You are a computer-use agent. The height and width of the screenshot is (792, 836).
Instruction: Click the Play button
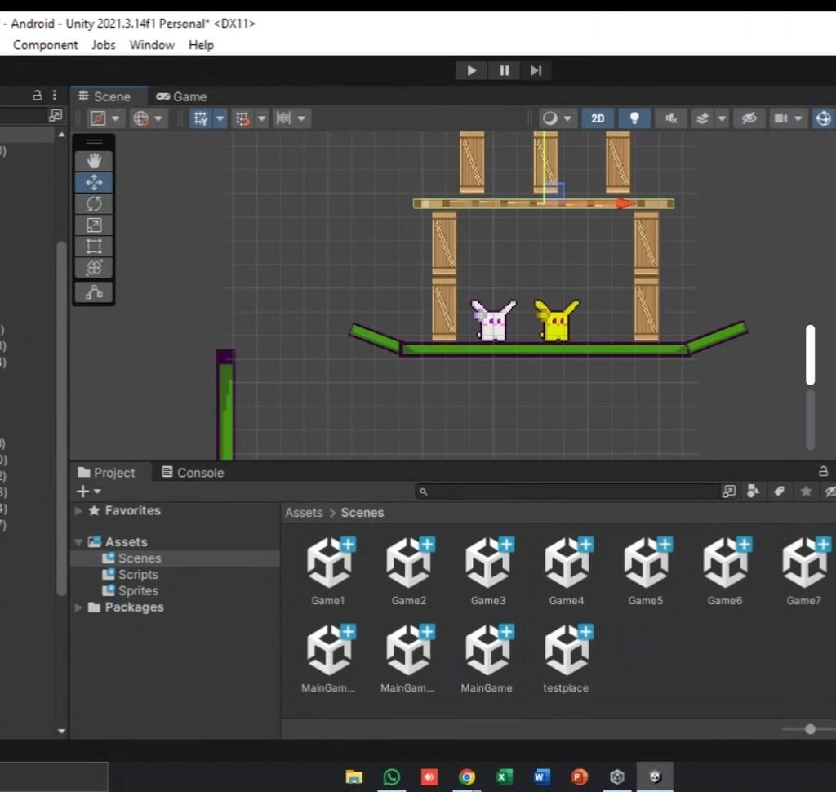(471, 70)
